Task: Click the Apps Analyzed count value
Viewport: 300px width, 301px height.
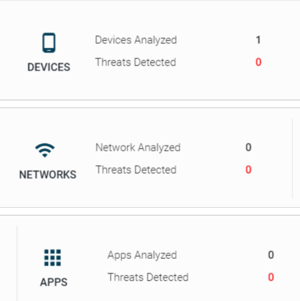Action: (x=271, y=255)
